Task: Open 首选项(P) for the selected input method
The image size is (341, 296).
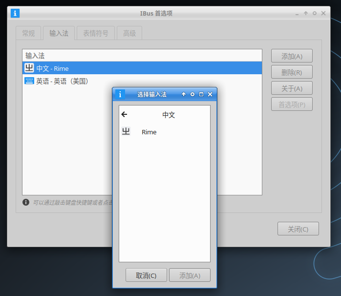Action: pyautogui.click(x=292, y=105)
